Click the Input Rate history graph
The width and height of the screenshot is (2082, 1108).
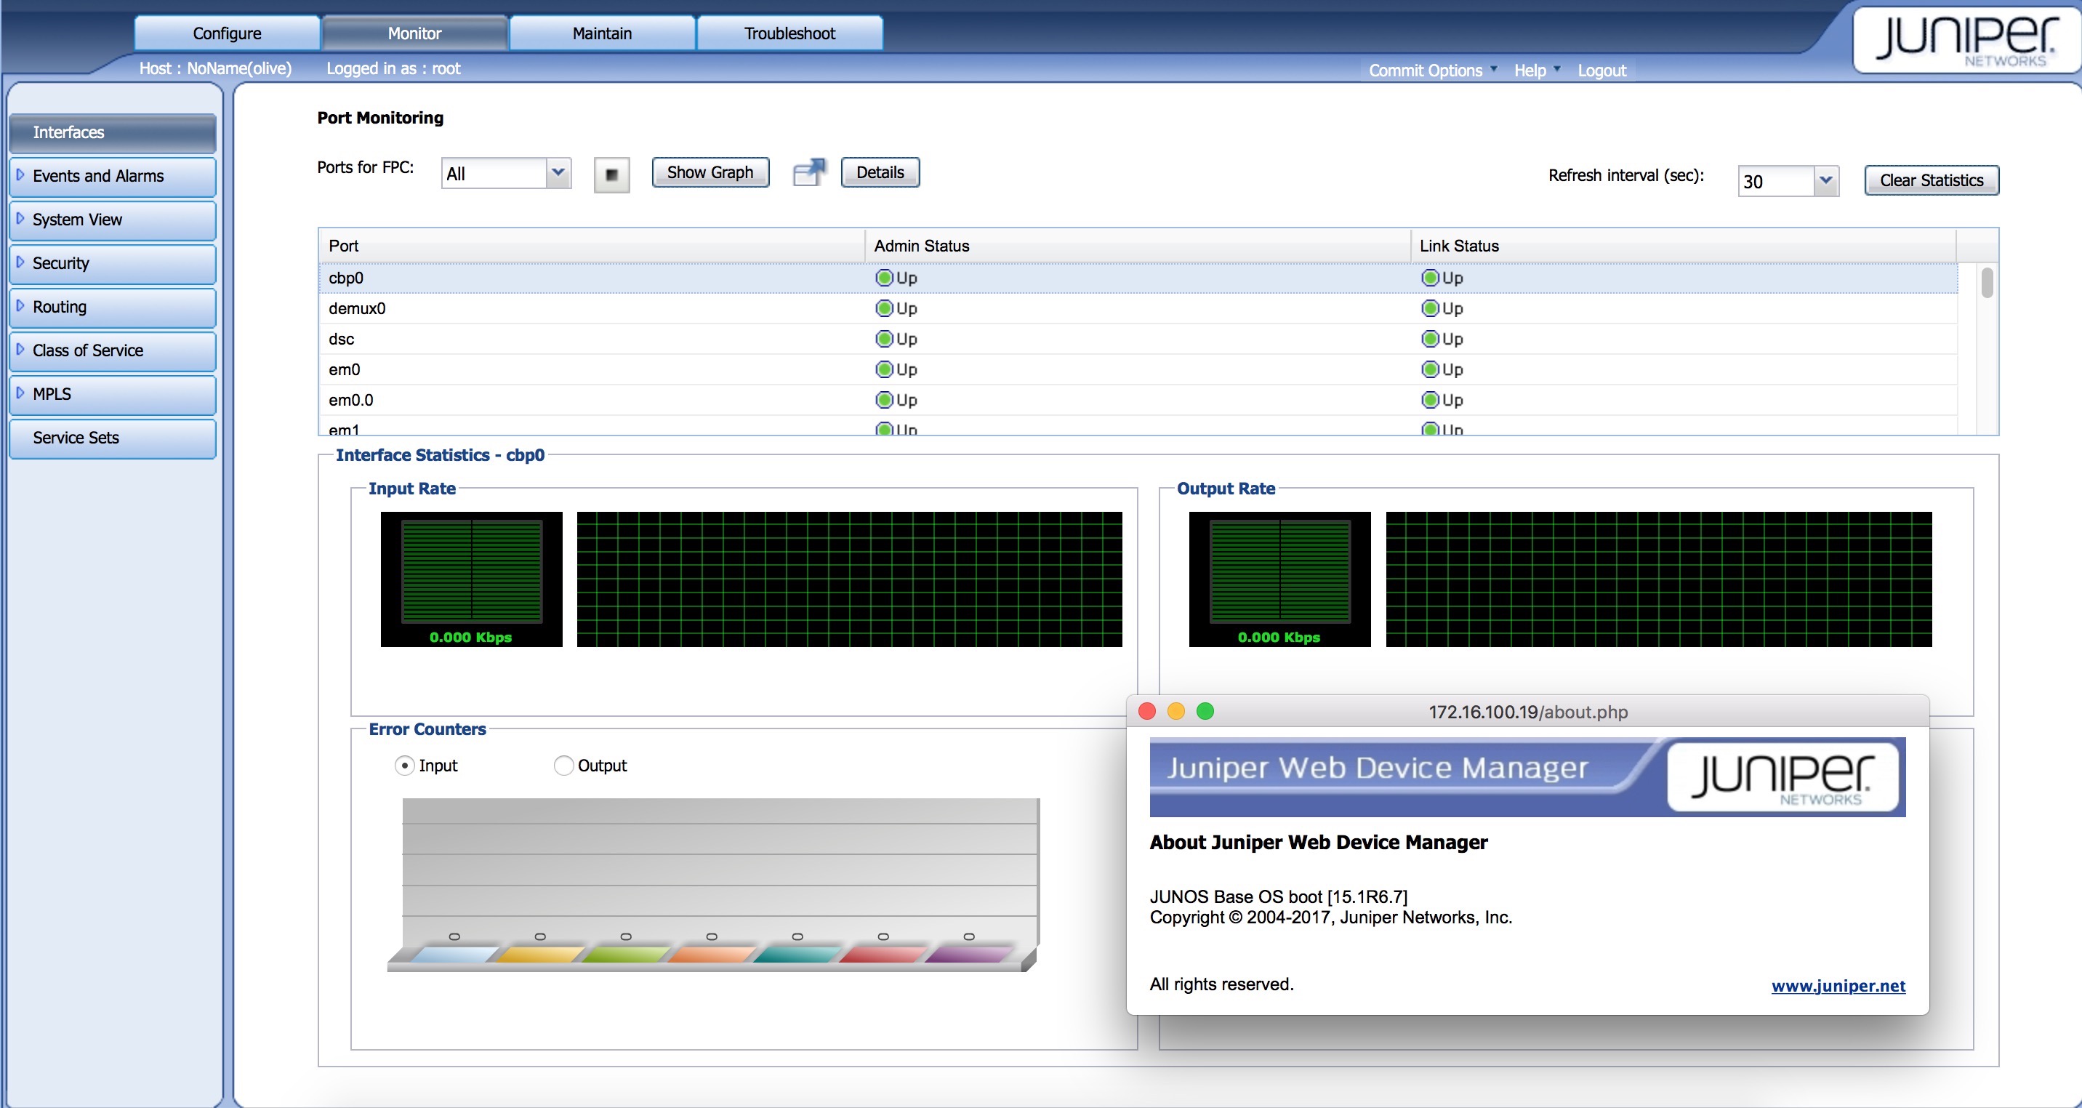tap(850, 579)
